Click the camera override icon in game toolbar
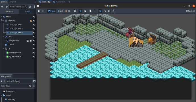 [90, 11]
